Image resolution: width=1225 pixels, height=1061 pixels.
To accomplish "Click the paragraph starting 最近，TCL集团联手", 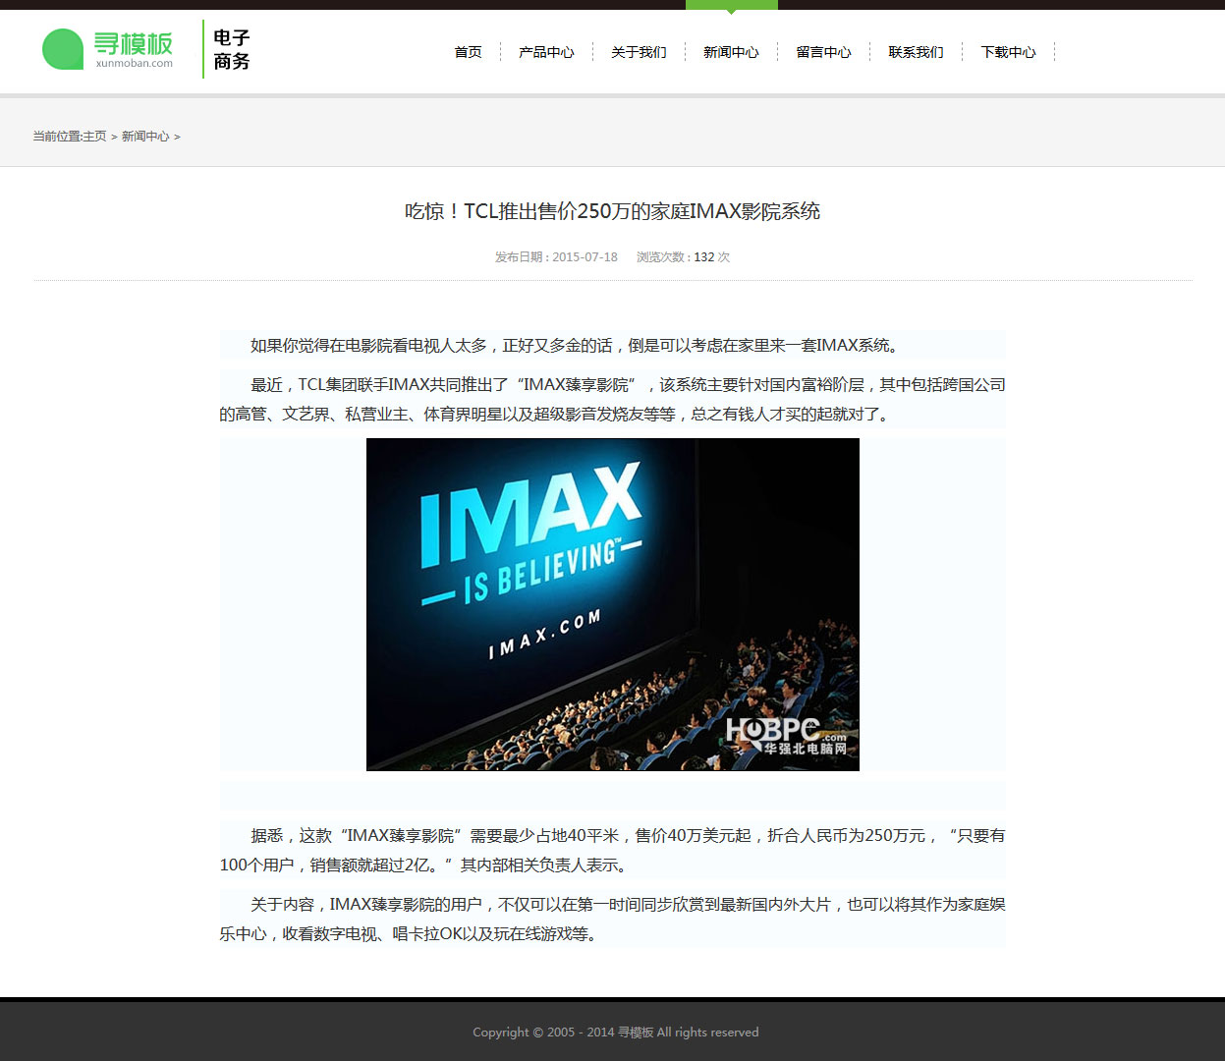I will (x=613, y=400).
